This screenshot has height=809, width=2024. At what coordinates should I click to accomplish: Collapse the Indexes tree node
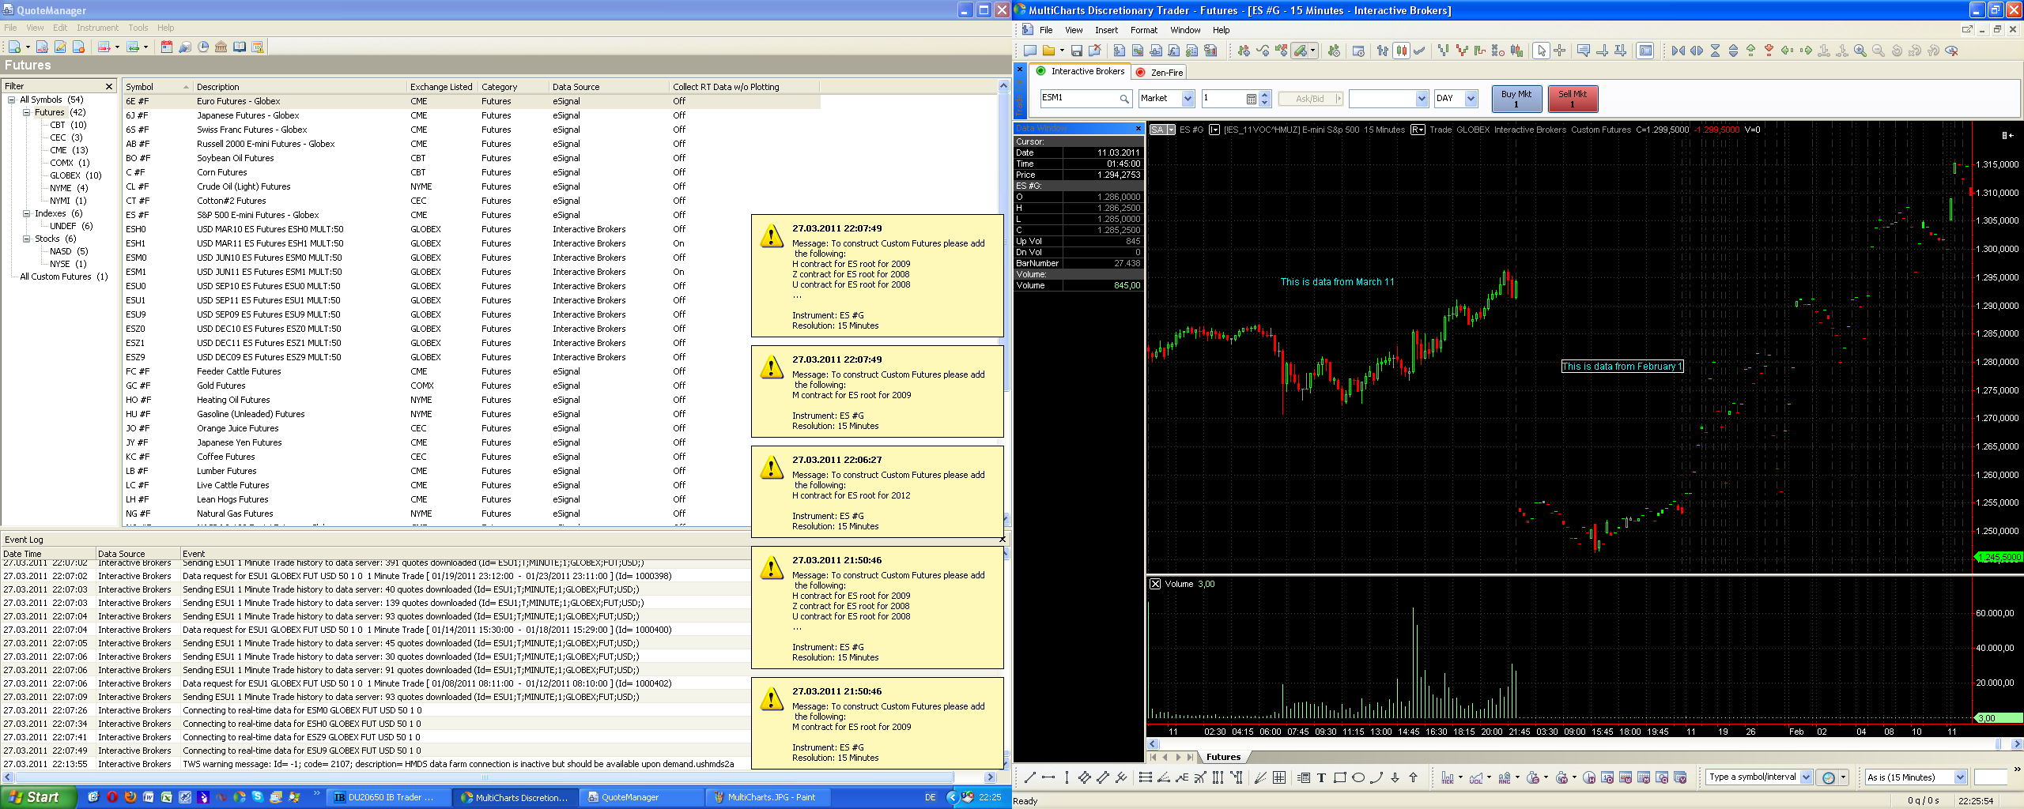(x=27, y=213)
